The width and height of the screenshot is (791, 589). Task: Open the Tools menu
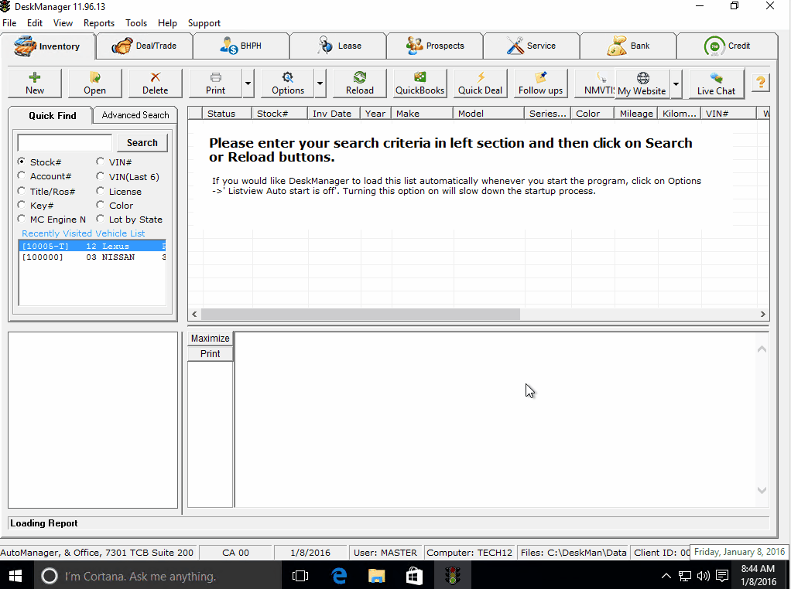136,23
